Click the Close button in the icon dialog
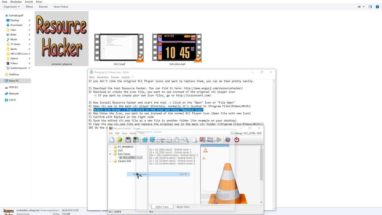 [x=215, y=203]
